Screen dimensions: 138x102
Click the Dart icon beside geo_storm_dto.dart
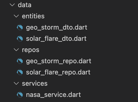point(20,27)
